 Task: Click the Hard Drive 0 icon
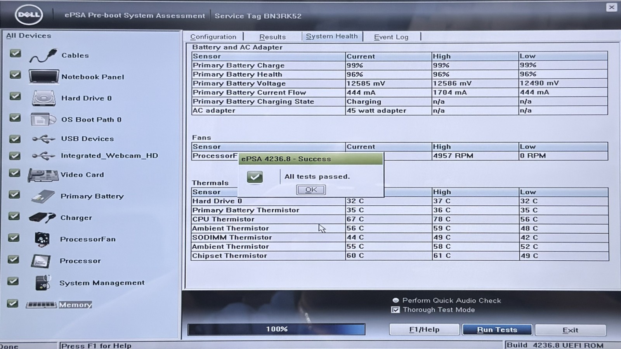tap(43, 98)
